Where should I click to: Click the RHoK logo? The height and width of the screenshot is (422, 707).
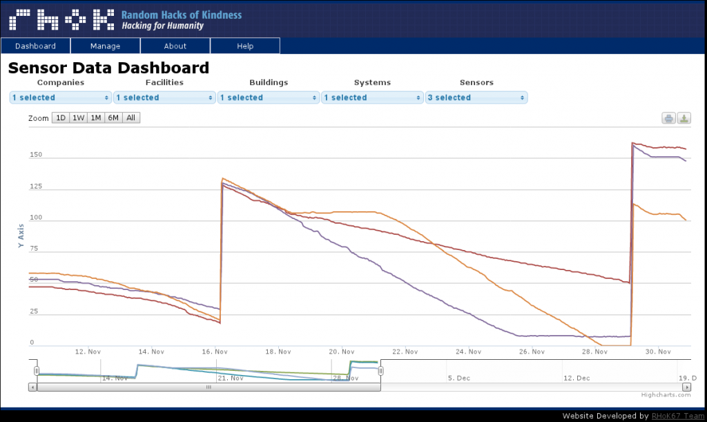pos(61,20)
